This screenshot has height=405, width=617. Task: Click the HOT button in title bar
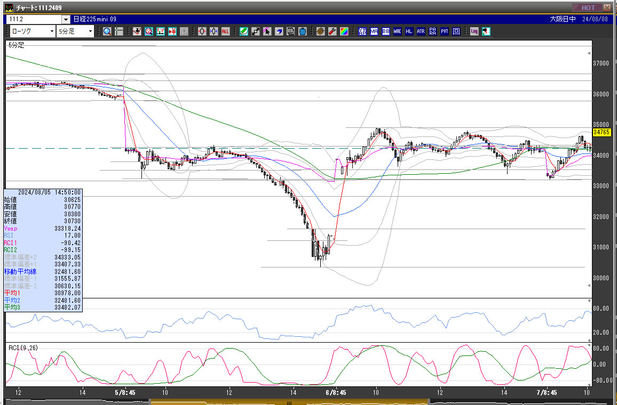[588, 8]
